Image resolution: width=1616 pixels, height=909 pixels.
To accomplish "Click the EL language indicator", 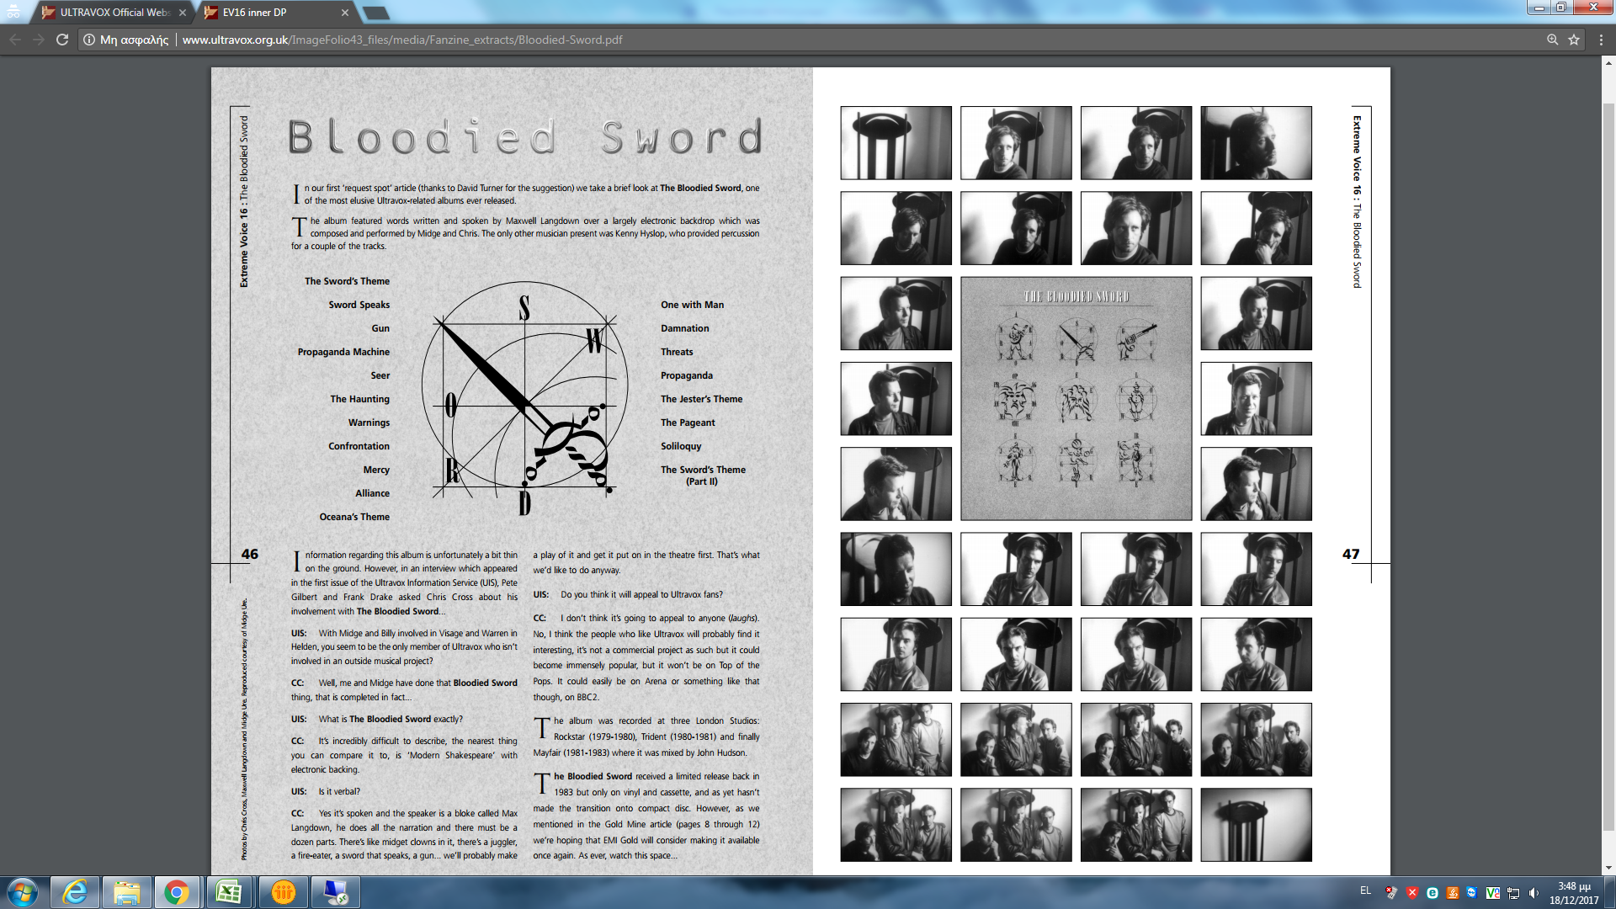I will tap(1365, 890).
